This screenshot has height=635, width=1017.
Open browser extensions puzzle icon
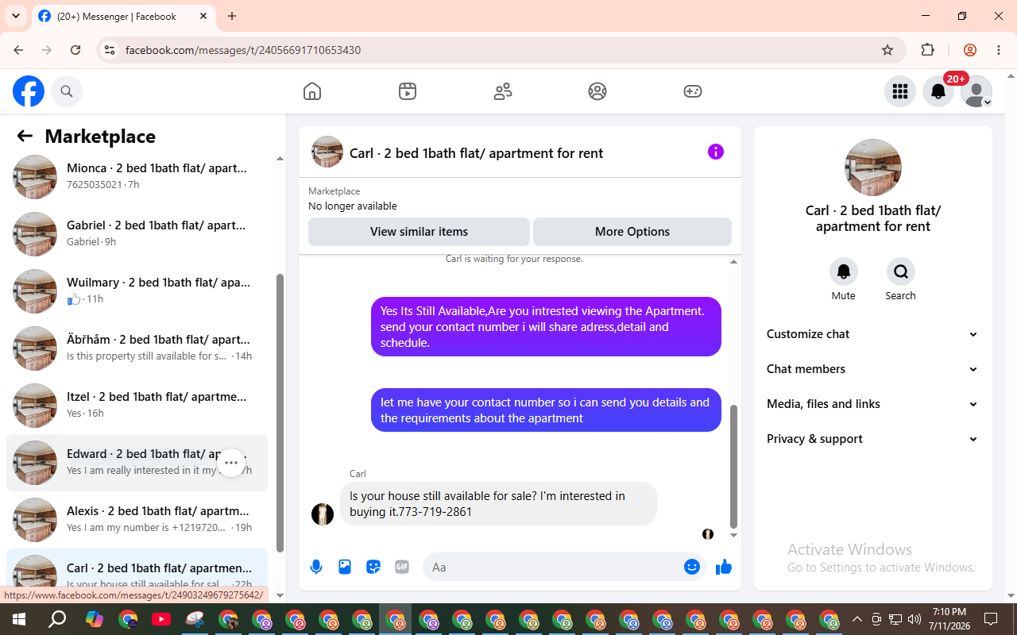[x=927, y=50]
